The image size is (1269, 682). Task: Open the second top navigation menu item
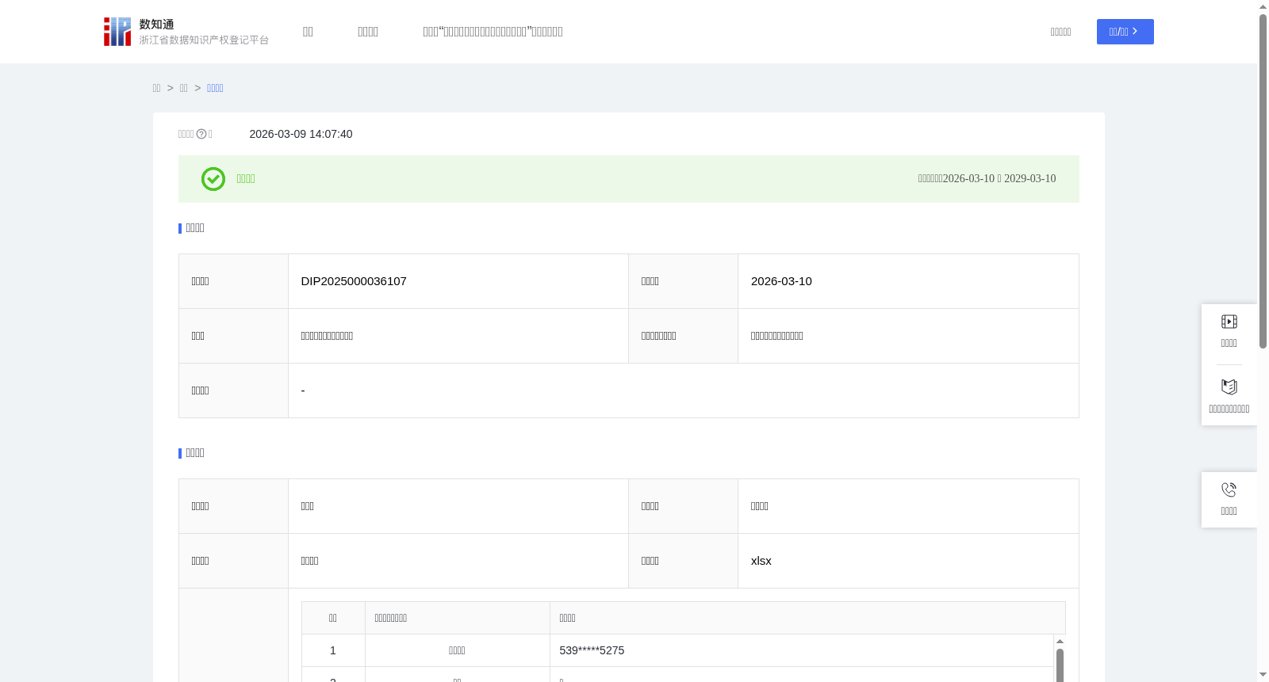point(368,32)
